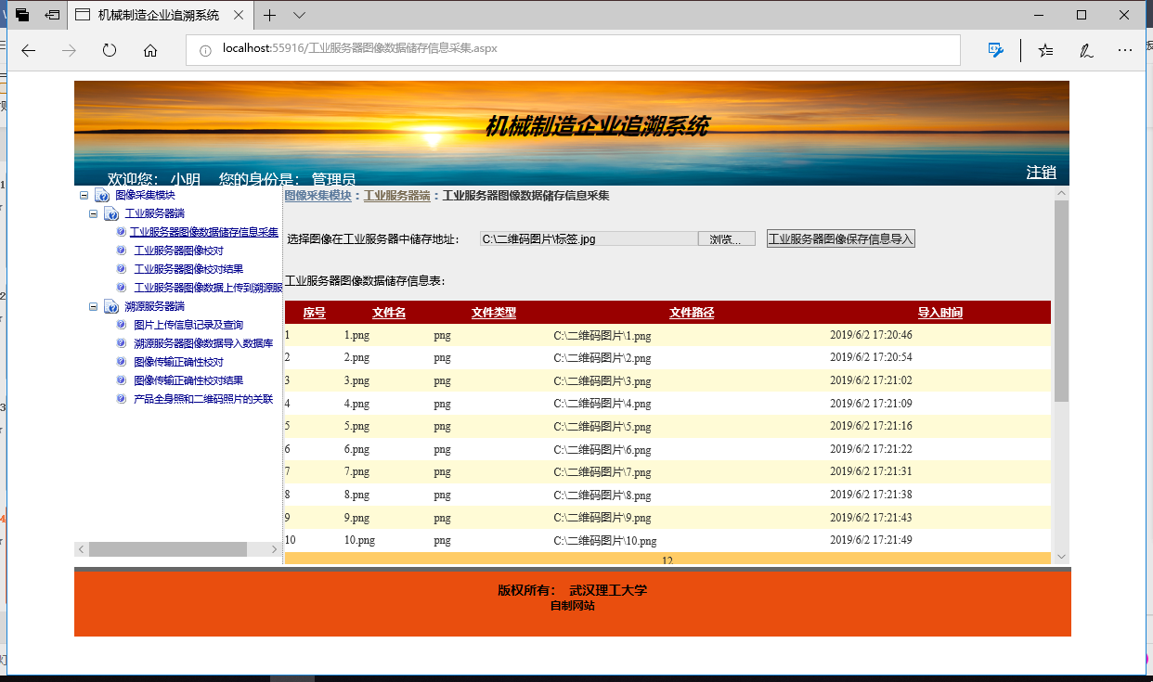The width and height of the screenshot is (1153, 682).
Task: Click the 浏览... browse button
Action: (726, 239)
